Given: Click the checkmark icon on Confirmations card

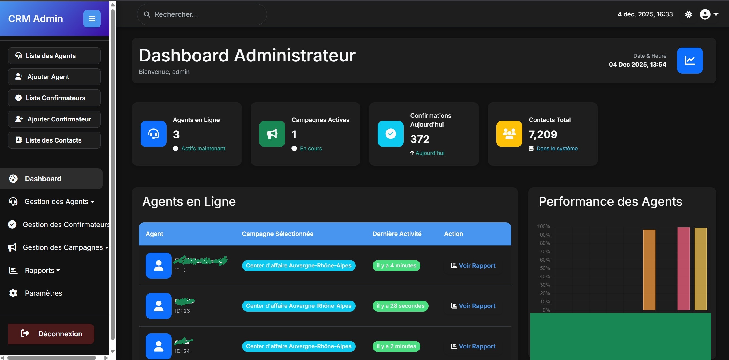Looking at the screenshot, I should click(390, 134).
